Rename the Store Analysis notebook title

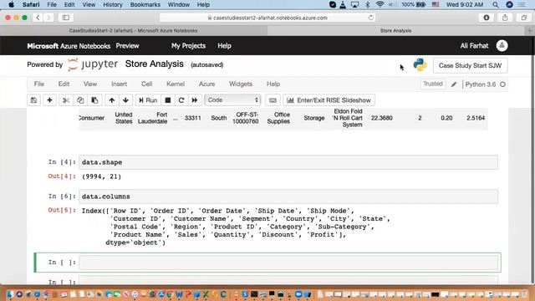154,64
